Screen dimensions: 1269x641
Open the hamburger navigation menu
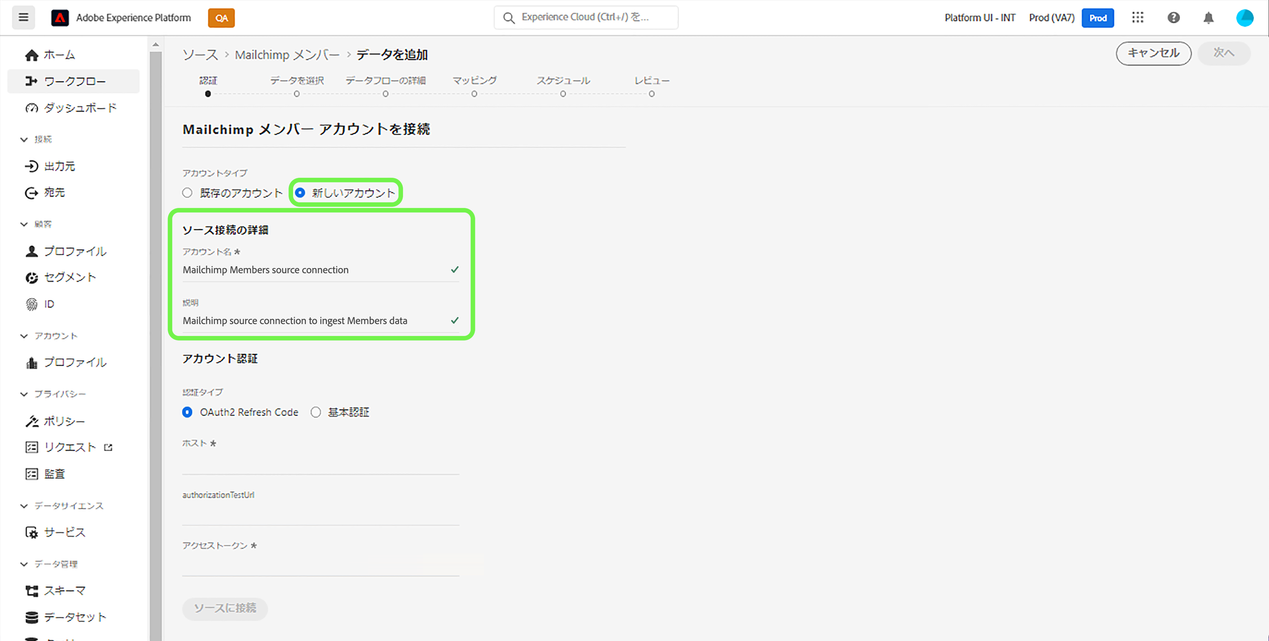tap(23, 18)
